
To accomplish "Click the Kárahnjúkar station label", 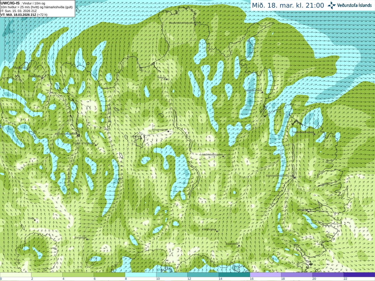I will pos(209,230).
